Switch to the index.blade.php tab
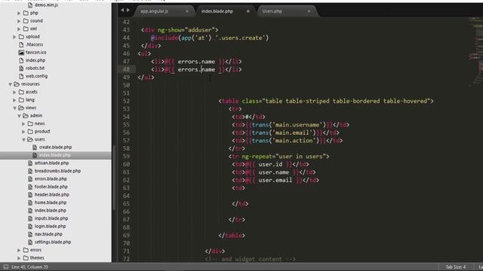Viewport: 483px width, 271px height. (x=217, y=11)
